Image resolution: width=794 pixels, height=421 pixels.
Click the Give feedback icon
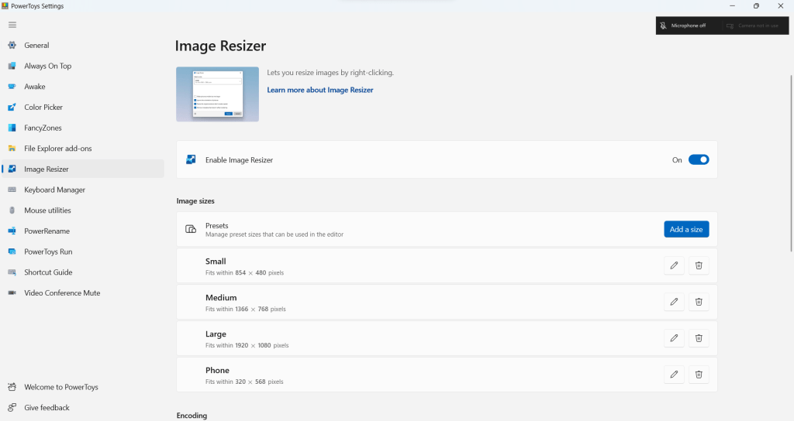pyautogui.click(x=12, y=408)
